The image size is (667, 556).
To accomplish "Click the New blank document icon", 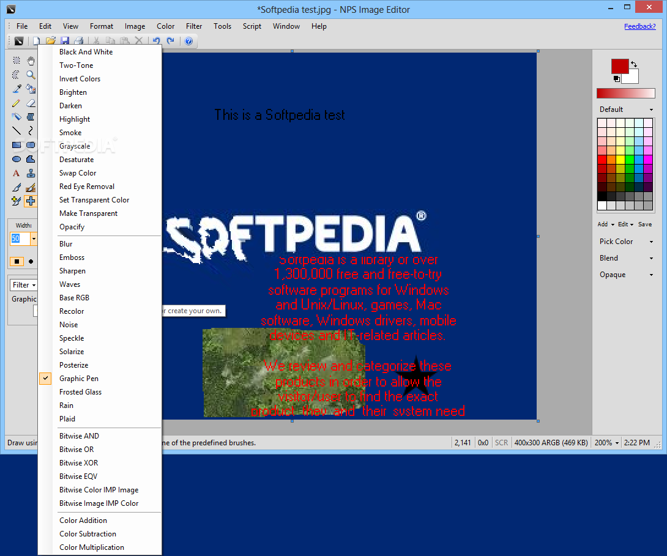I will pyautogui.click(x=36, y=41).
